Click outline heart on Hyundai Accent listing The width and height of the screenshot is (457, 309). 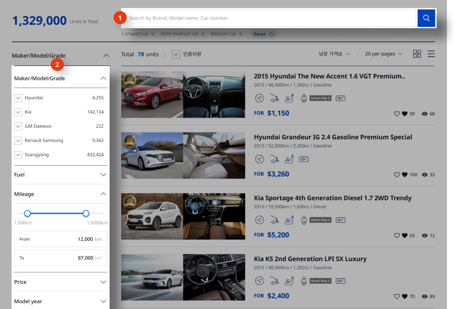397,114
